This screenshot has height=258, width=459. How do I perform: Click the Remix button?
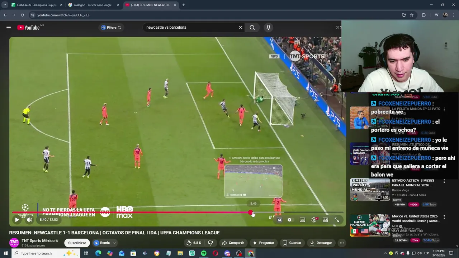pyautogui.click(x=102, y=243)
